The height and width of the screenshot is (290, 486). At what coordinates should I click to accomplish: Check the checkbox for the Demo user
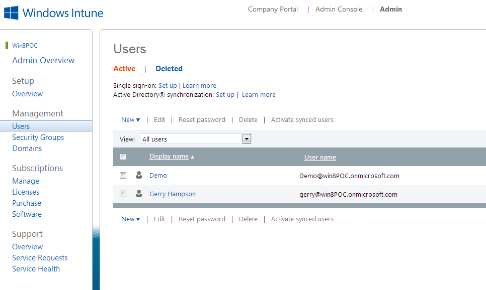[x=123, y=175]
